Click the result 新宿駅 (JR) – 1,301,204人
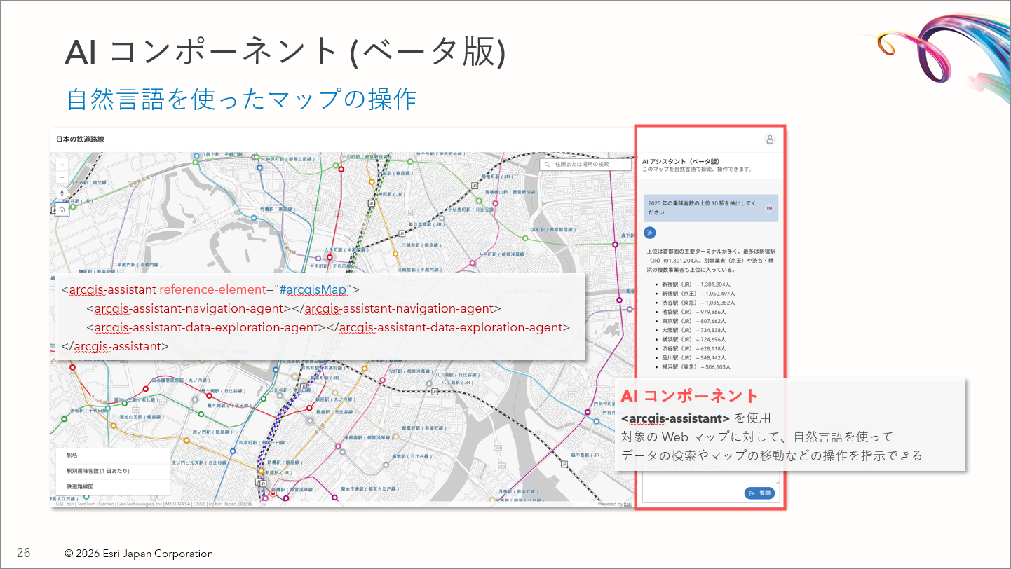 coord(696,284)
